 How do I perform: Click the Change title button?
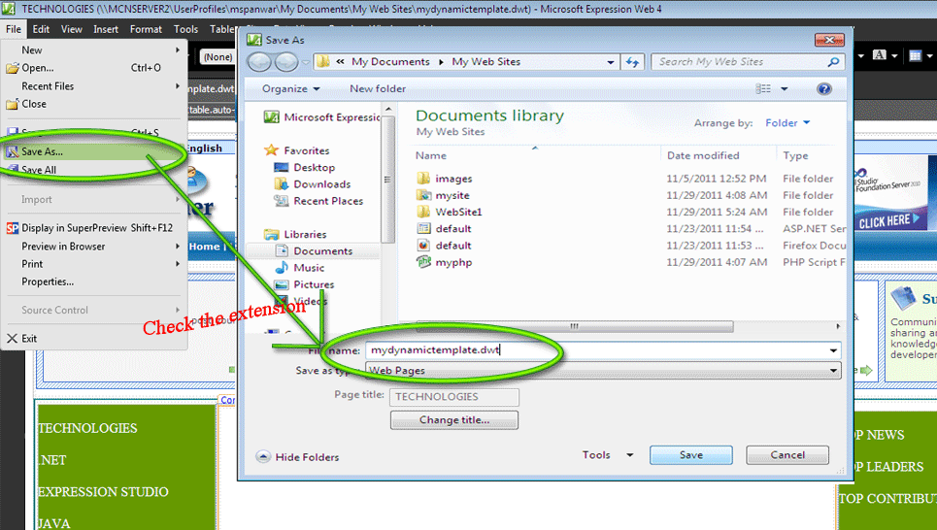[x=454, y=420]
